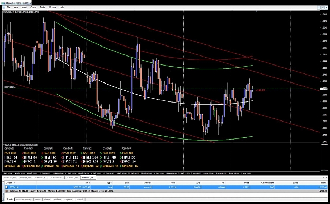
Task: Switch to the GBPJPY,M1 chart tab
Action: (x=25, y=177)
